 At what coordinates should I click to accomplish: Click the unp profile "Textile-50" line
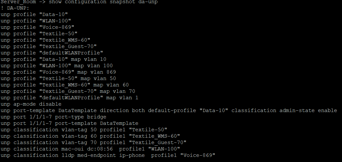pyautogui.click(x=39, y=34)
